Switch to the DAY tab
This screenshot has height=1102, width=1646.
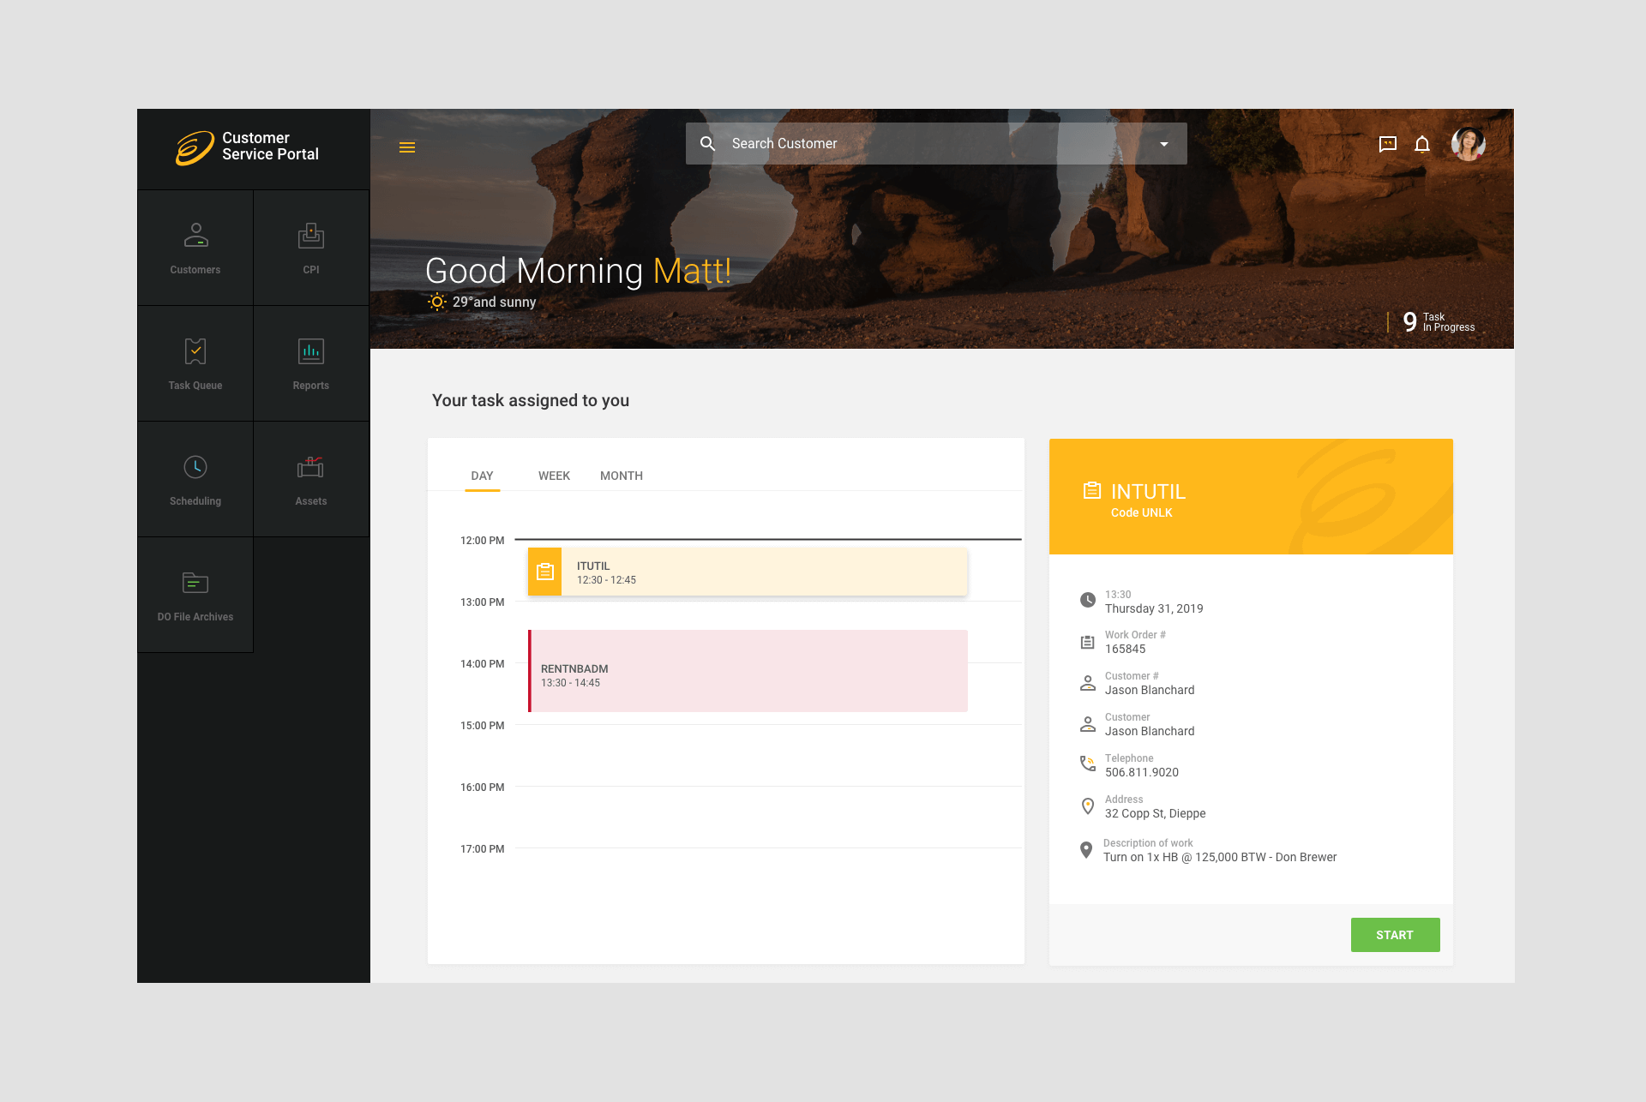pos(483,476)
